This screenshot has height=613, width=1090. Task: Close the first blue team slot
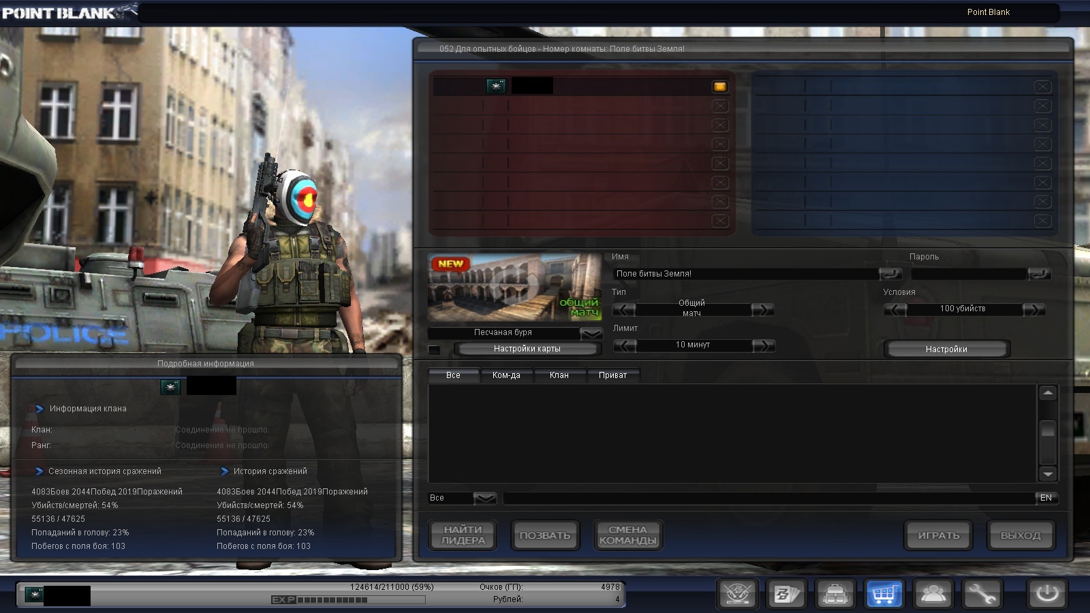(x=1042, y=87)
